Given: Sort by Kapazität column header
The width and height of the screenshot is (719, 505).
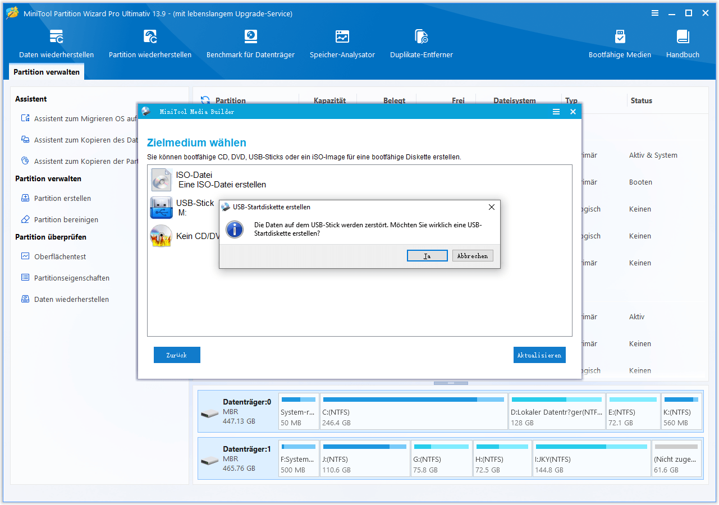Looking at the screenshot, I should point(330,101).
